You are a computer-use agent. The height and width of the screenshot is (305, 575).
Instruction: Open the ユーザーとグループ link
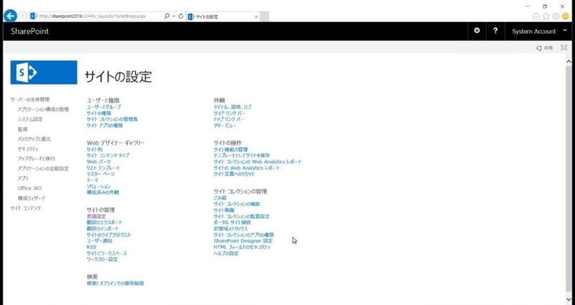[x=103, y=107]
